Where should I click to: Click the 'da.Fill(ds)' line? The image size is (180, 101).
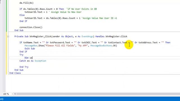tap(26, 3)
